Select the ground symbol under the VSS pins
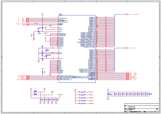 point(50,74)
